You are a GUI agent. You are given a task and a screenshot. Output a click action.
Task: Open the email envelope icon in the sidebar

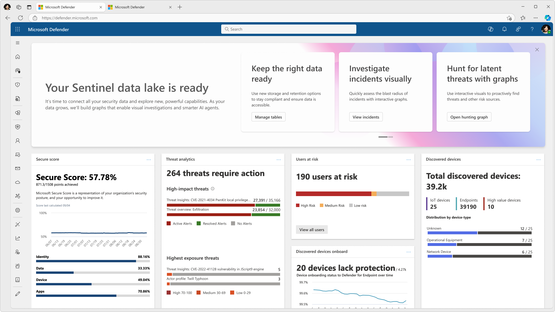[18, 168]
